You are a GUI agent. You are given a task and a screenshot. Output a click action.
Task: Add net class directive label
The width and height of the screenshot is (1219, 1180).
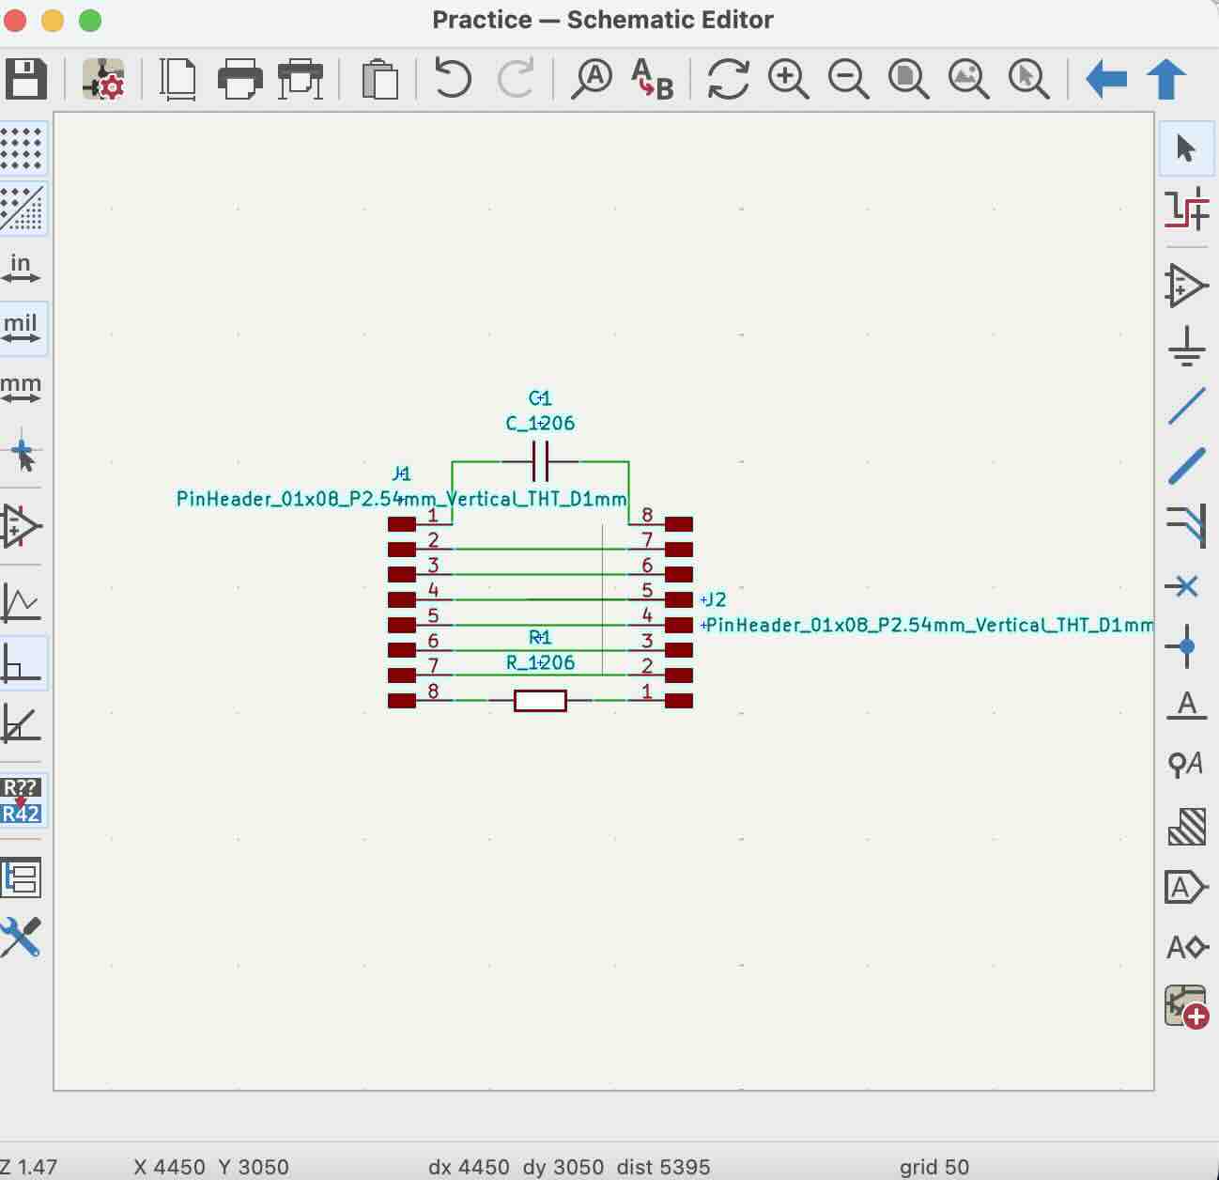pyautogui.click(x=1187, y=765)
